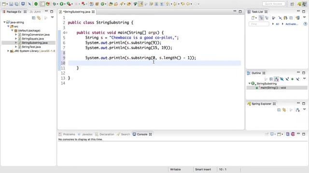Click the Open Type toolbar icon
This screenshot has height=173, width=309.
click(111, 4)
